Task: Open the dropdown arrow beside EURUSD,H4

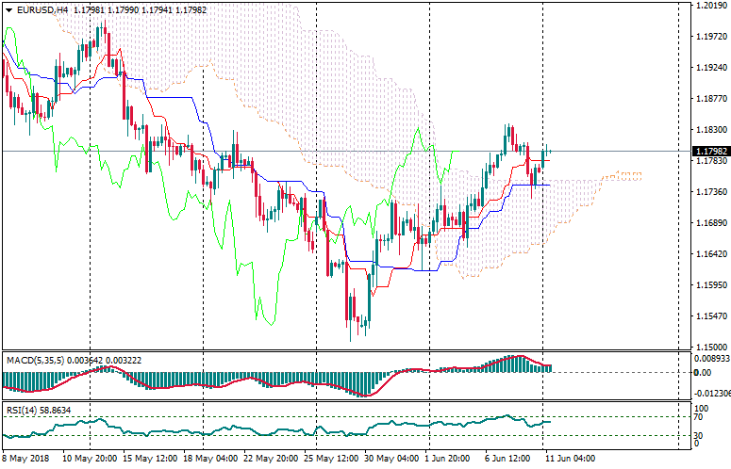Action: 8,9
